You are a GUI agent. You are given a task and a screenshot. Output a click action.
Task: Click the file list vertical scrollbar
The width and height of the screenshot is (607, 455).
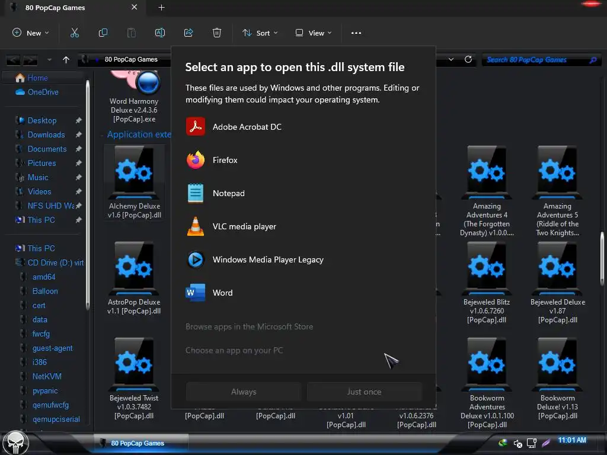(603, 258)
